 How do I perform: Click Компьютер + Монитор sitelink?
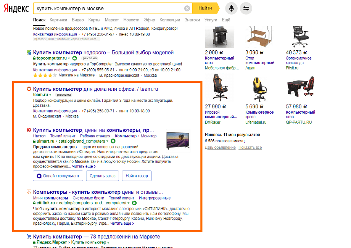(136, 136)
